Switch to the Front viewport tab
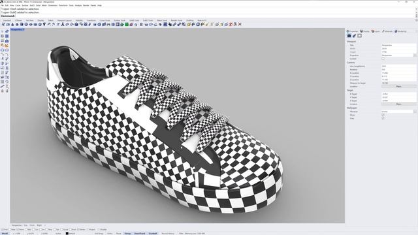Screen dimensions: 418x235 click(32, 225)
